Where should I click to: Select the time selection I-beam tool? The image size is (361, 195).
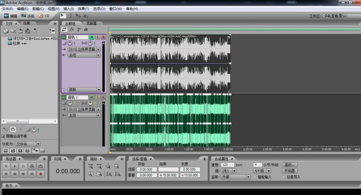coord(70,15)
